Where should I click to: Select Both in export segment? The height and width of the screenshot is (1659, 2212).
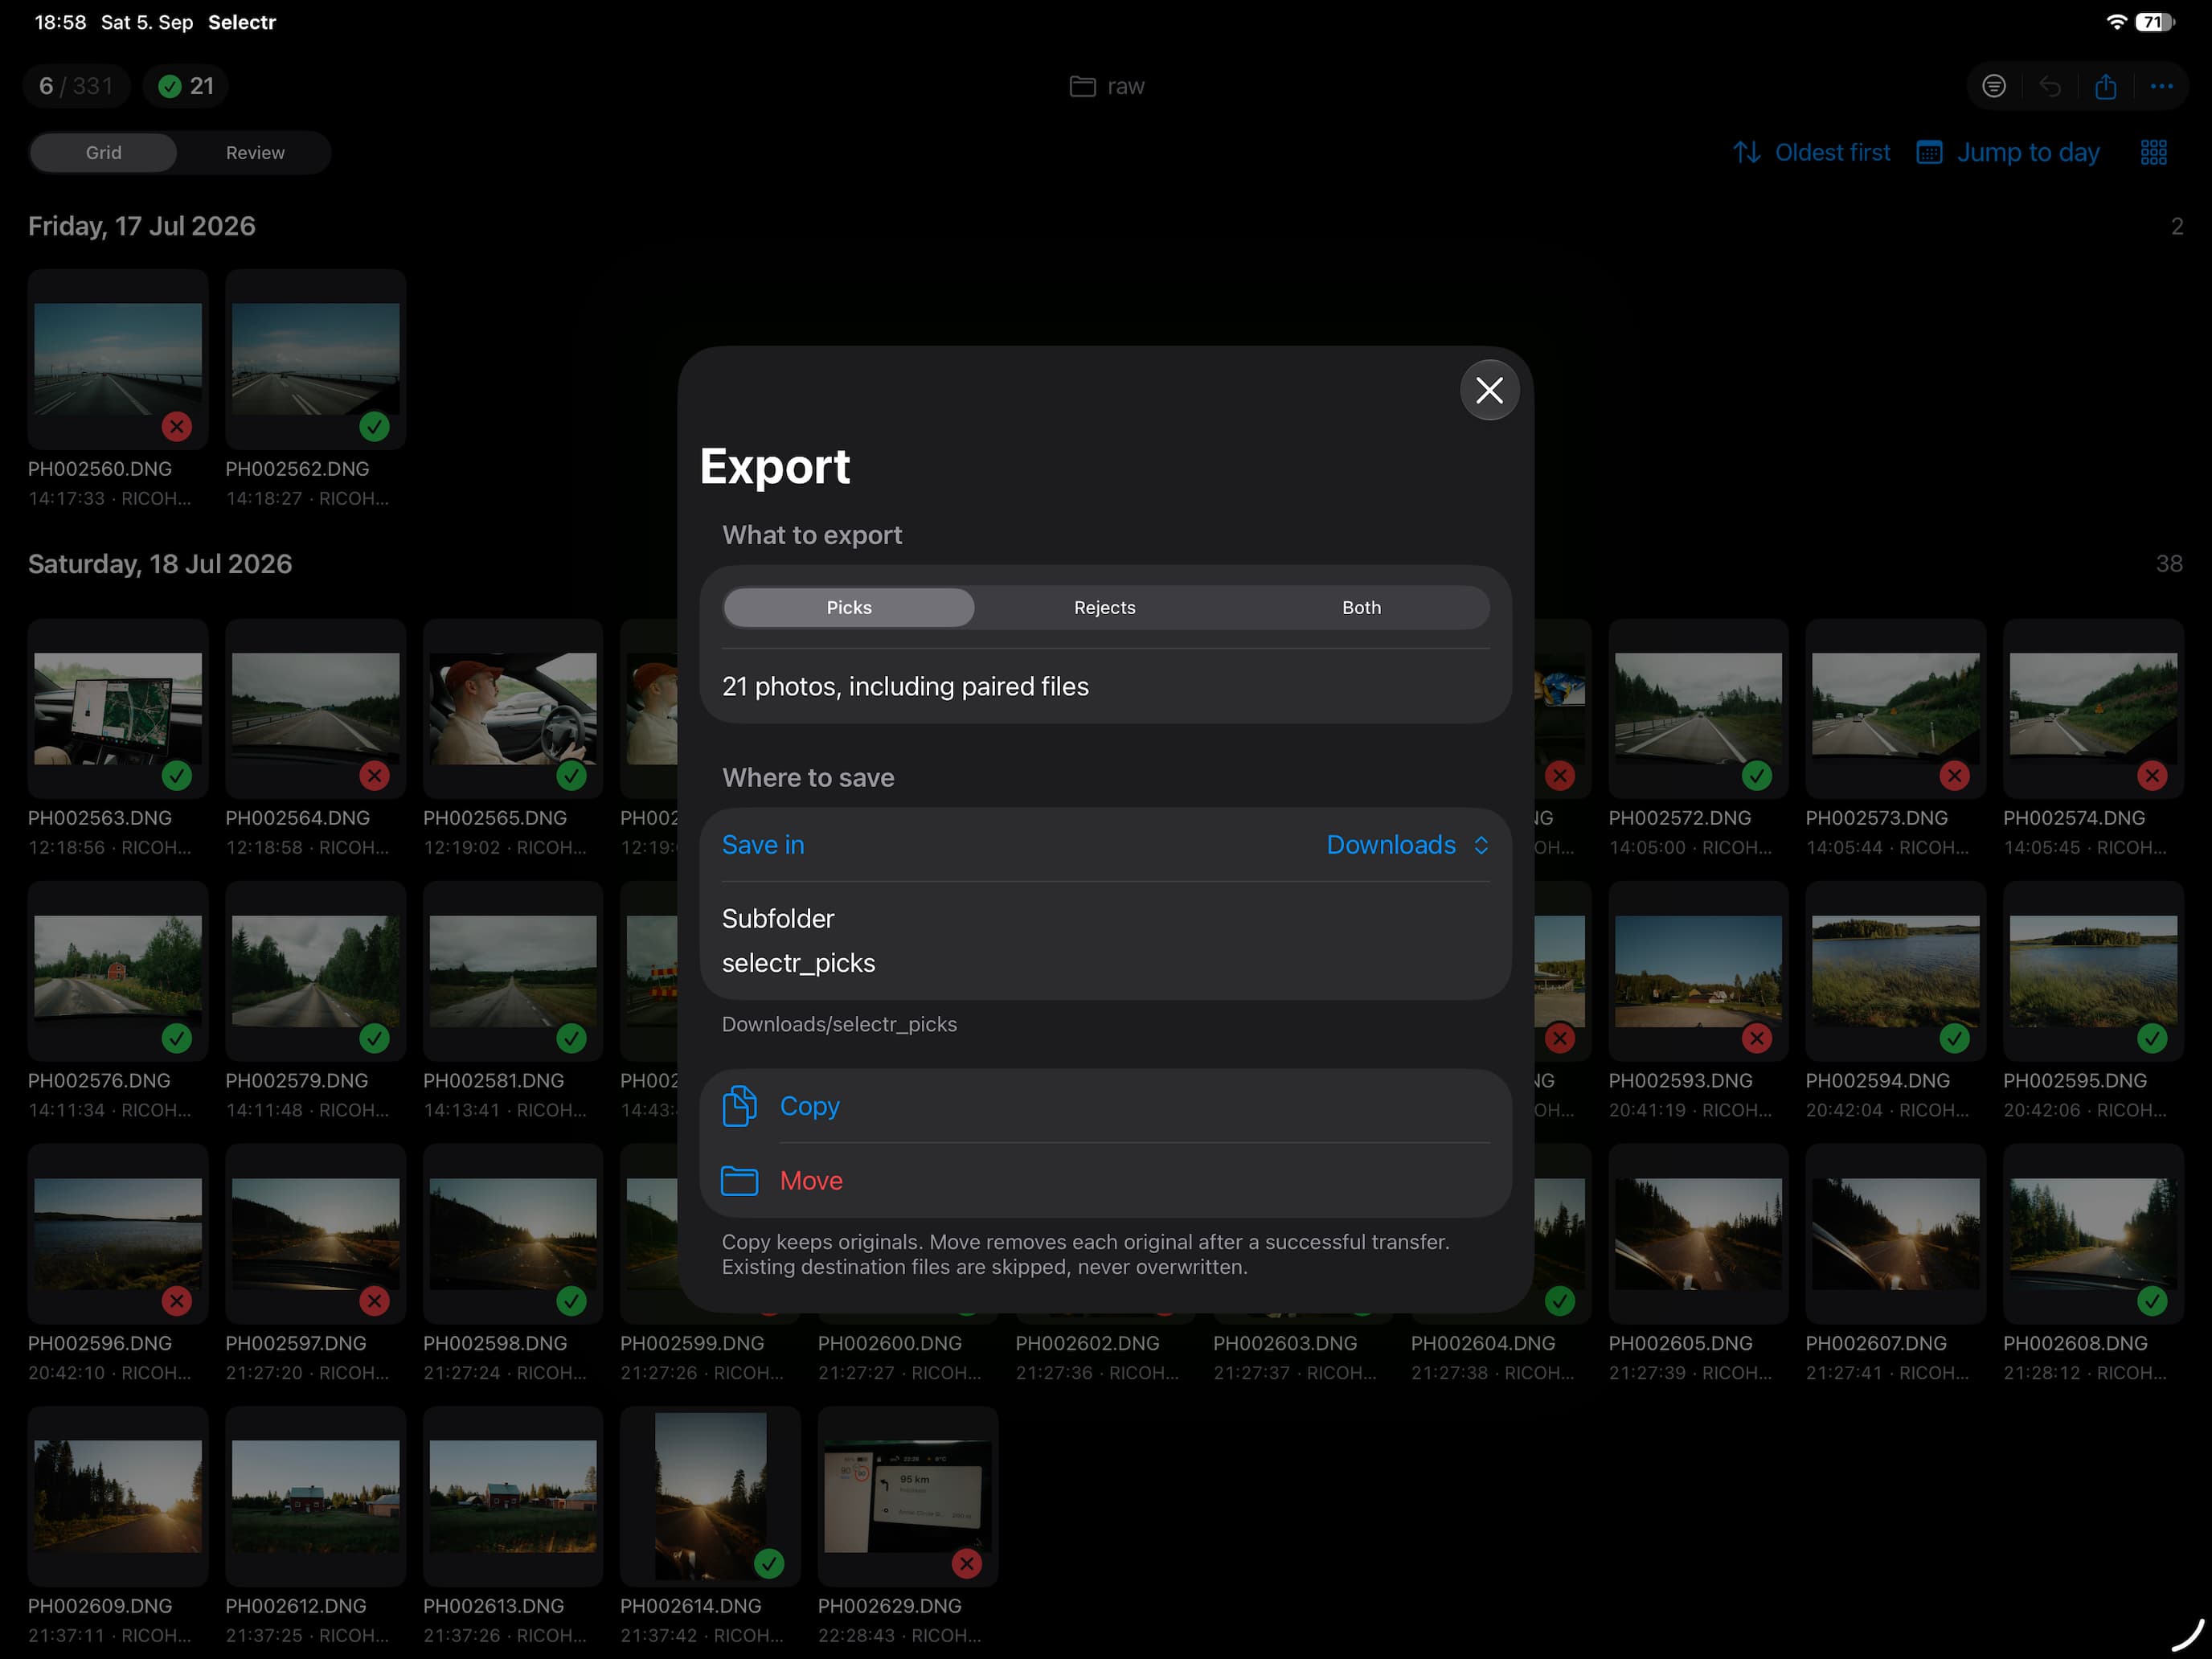point(1361,608)
